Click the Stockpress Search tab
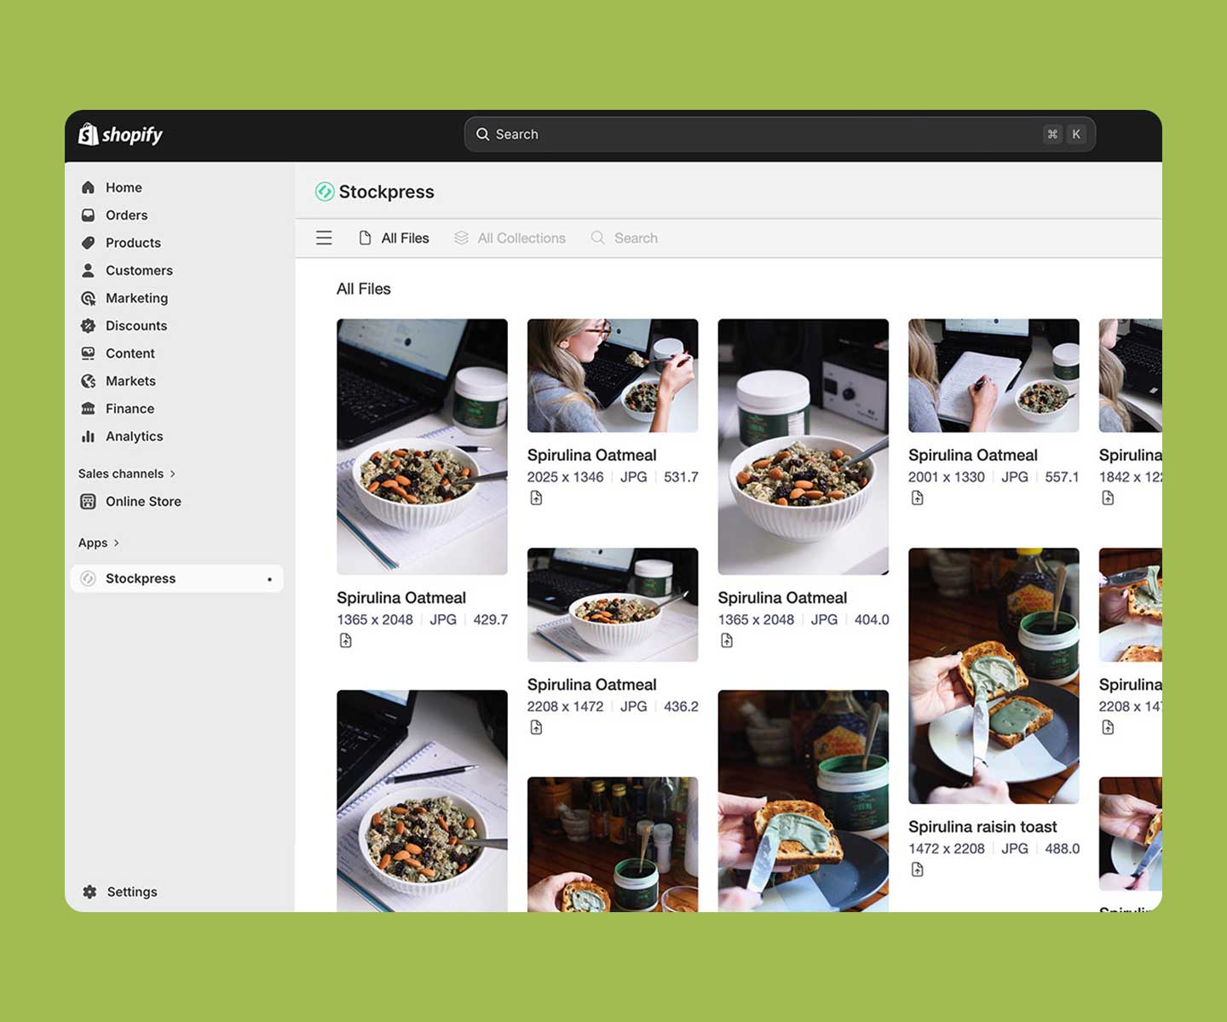The image size is (1227, 1022). pos(625,238)
